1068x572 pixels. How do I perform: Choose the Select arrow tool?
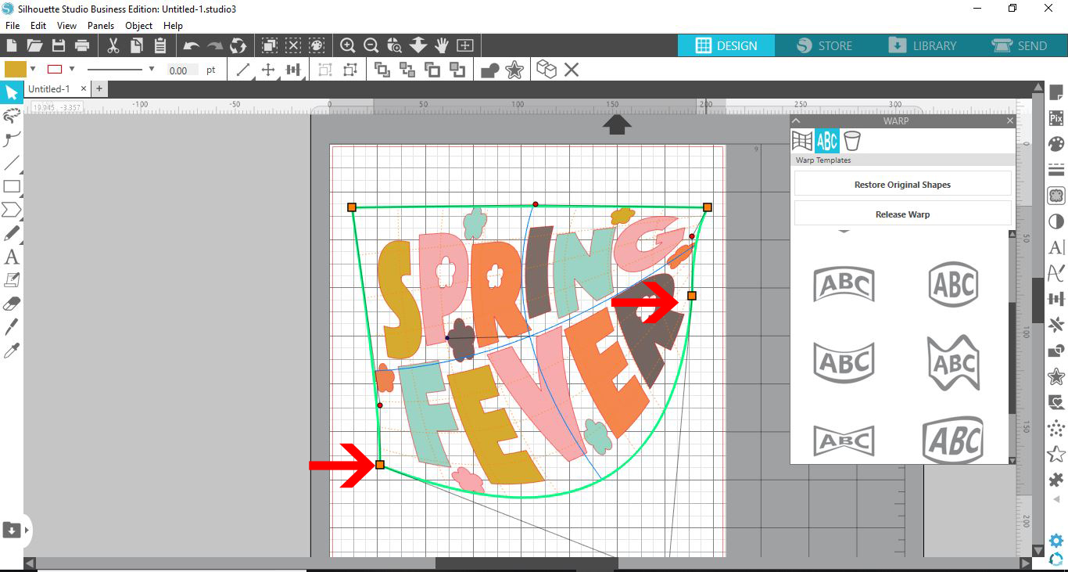click(x=12, y=94)
